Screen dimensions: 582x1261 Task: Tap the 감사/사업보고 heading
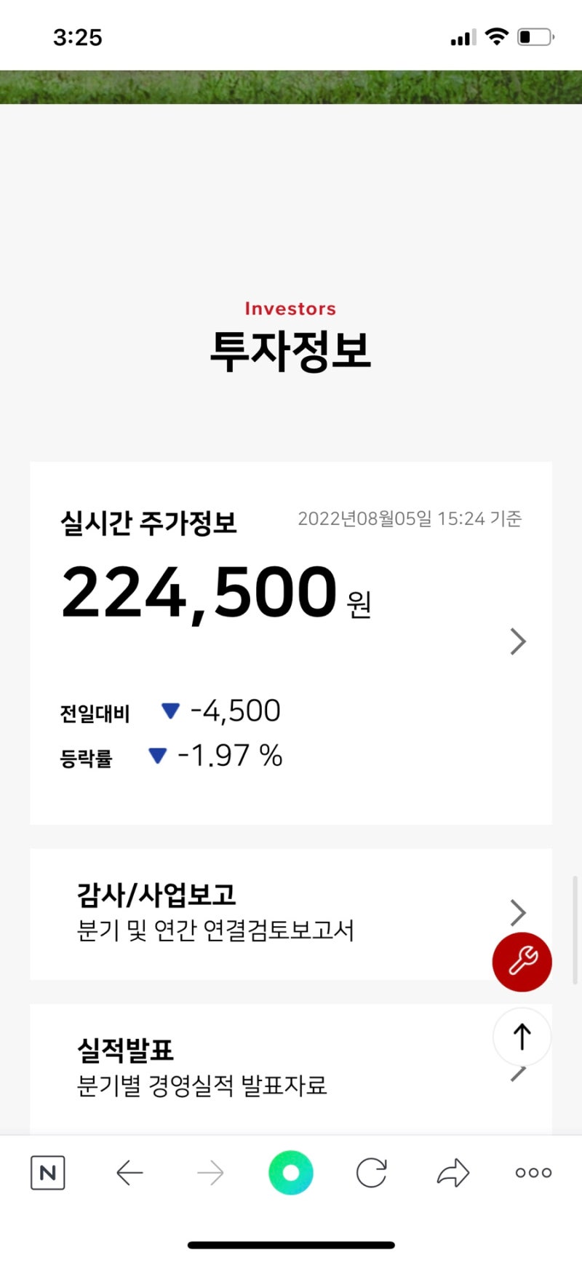156,895
